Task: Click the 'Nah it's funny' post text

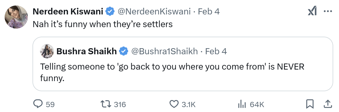Action: pyautogui.click(x=103, y=24)
